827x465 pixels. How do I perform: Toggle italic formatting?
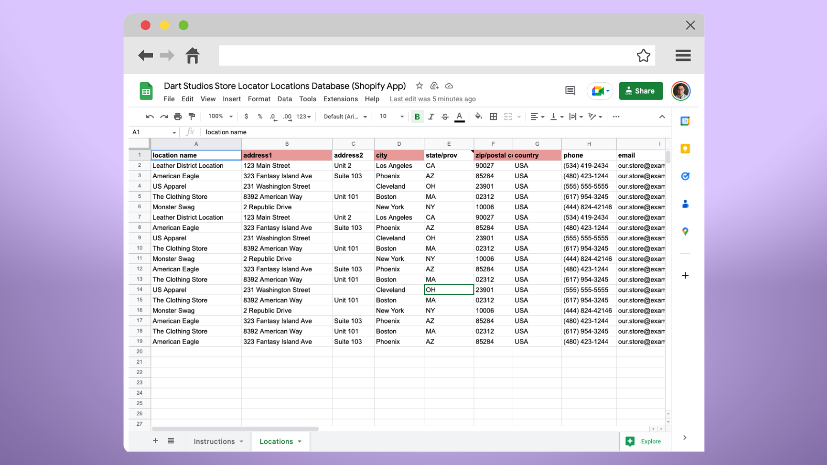click(x=431, y=116)
